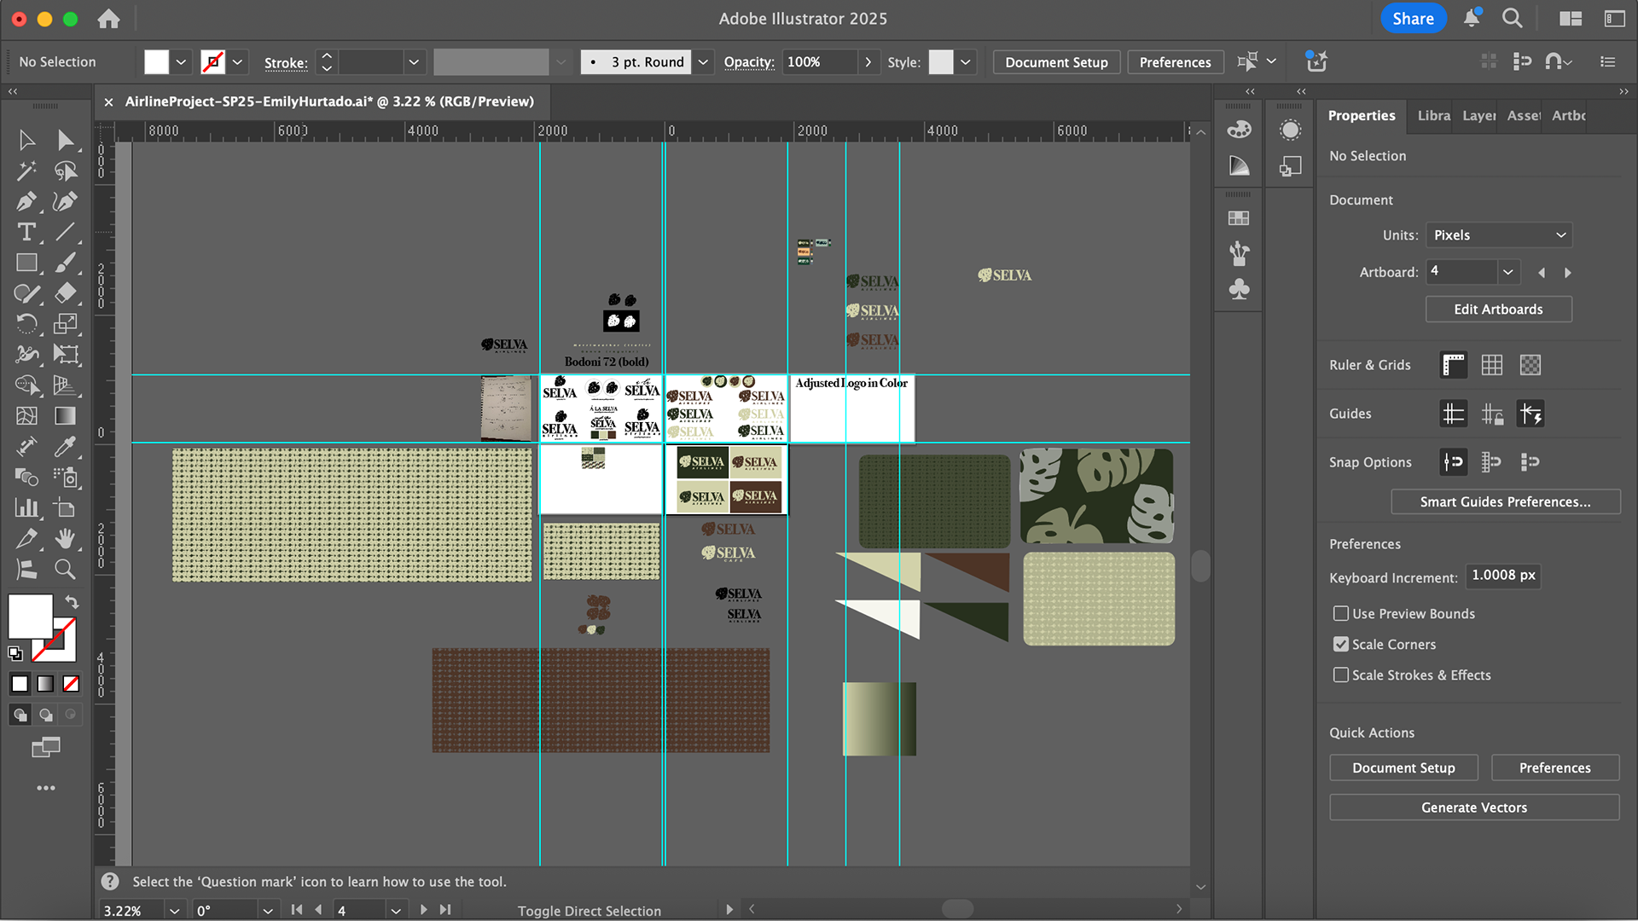The width and height of the screenshot is (1638, 921).
Task: Select the Eyedropper tool
Action: click(65, 446)
